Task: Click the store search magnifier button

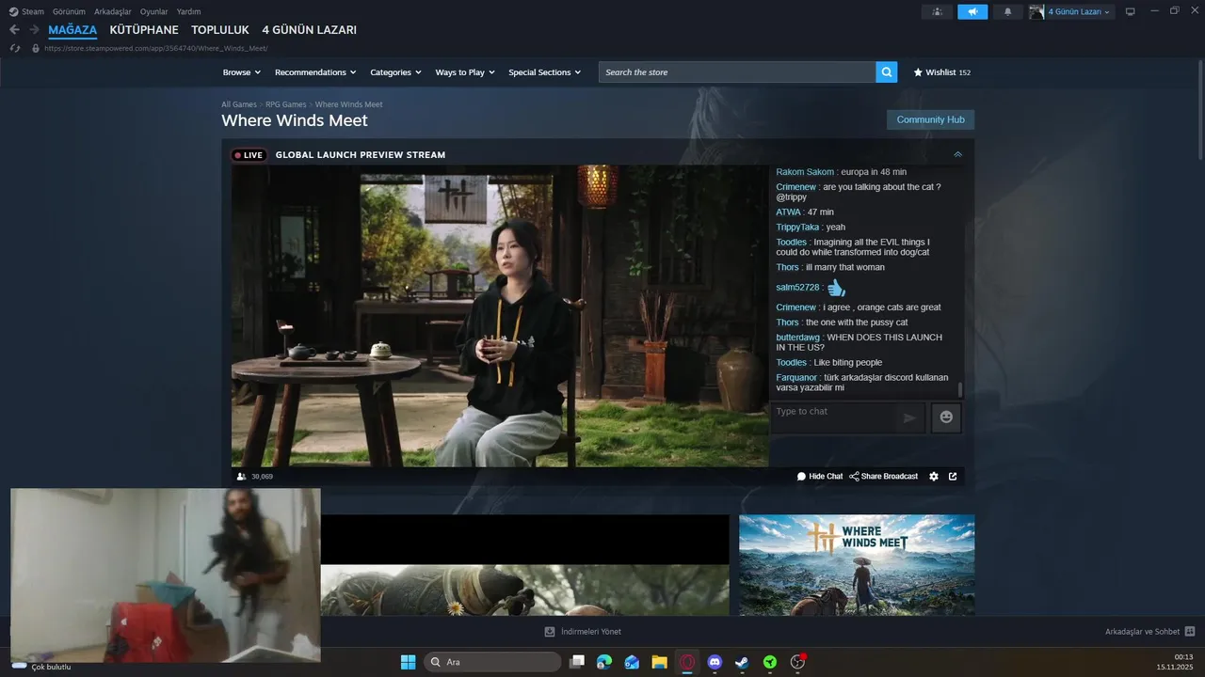Action: [x=886, y=72]
